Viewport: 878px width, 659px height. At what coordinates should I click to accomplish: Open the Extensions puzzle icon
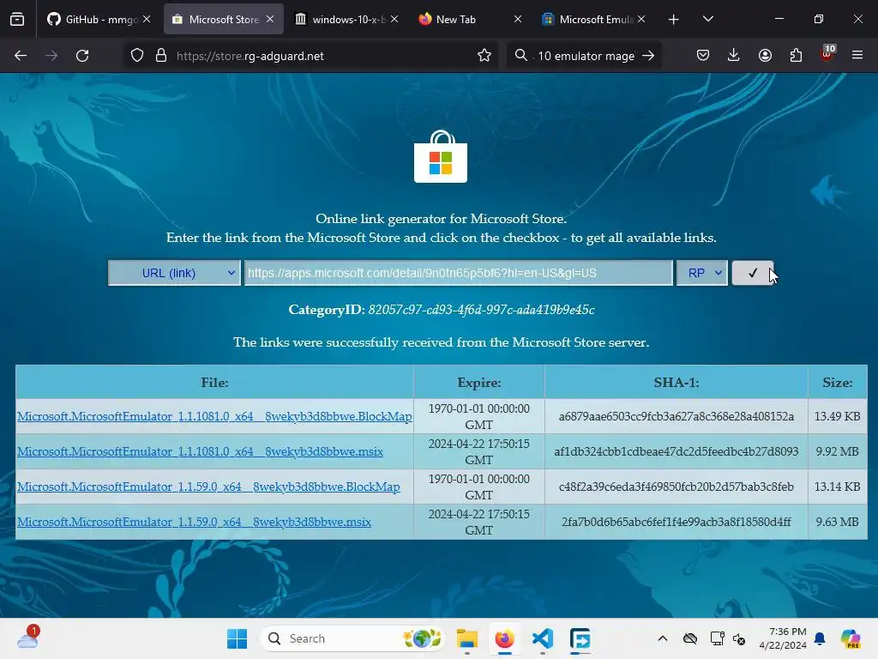click(796, 56)
